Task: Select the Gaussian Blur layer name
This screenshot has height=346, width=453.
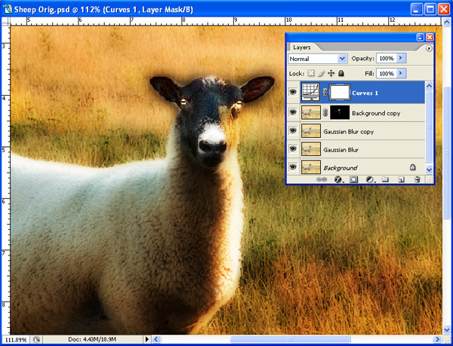Action: coord(341,150)
